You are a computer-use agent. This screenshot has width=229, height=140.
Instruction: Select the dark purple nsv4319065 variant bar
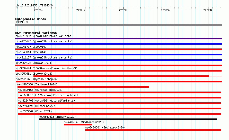point(118,38)
